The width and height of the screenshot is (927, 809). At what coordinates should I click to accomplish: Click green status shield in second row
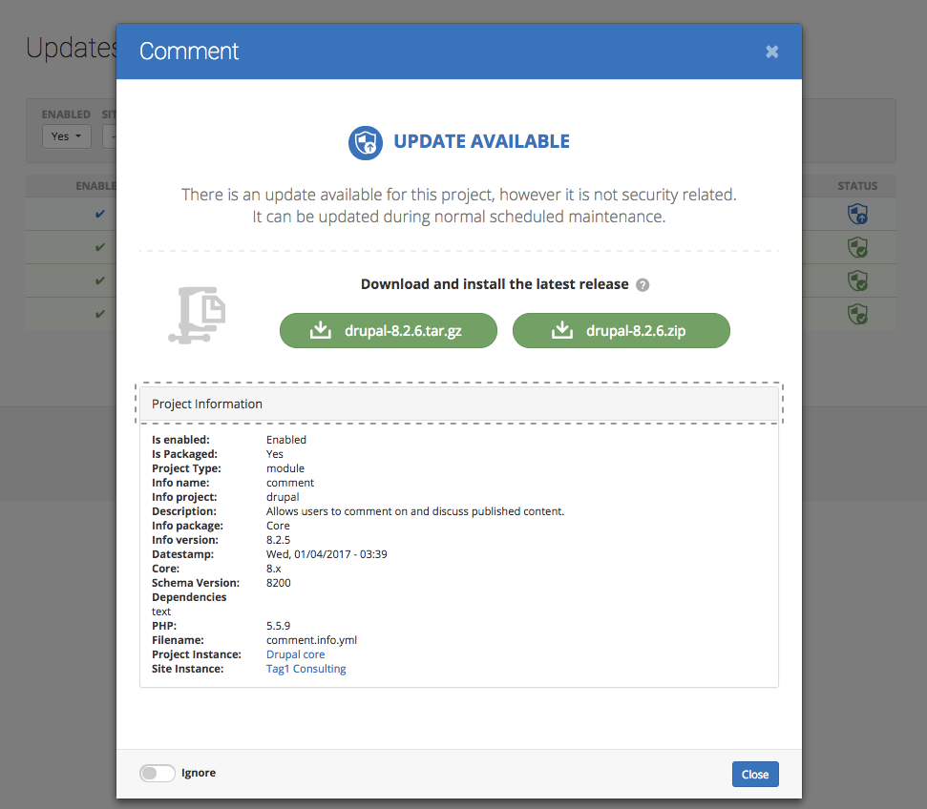[857, 247]
